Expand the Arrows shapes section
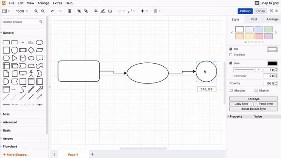Image resolution: width=281 pixels, height=158 pixels. point(8,139)
